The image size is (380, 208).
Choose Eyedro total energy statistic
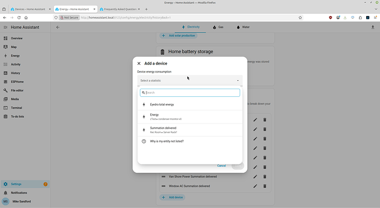190,105
